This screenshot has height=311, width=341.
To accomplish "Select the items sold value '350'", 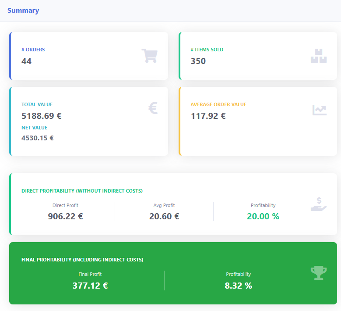I will 198,61.
